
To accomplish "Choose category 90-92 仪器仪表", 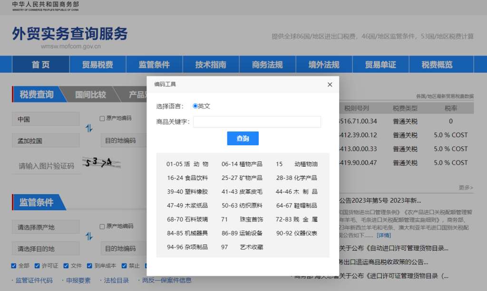I will pyautogui.click(x=297, y=234).
